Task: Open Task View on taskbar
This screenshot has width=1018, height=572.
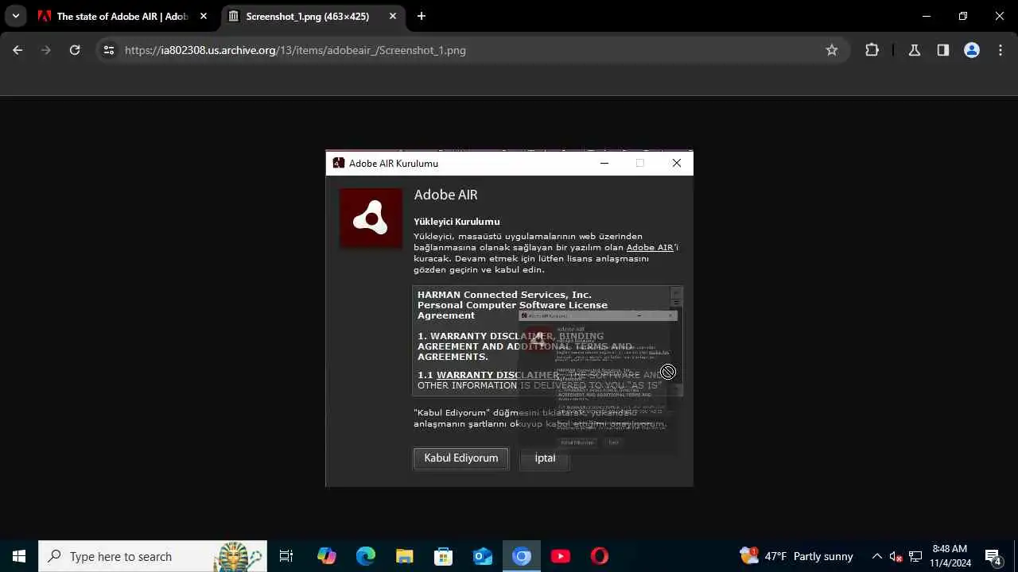Action: 286,556
